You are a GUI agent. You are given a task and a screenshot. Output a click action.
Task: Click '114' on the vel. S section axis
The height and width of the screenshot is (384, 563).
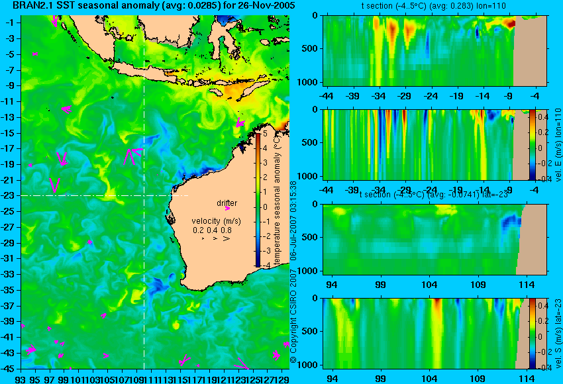[527, 379]
